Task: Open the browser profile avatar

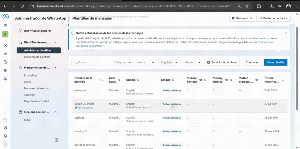Action: 289,6
